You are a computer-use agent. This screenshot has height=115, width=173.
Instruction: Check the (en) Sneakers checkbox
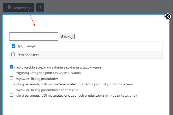[13, 54]
